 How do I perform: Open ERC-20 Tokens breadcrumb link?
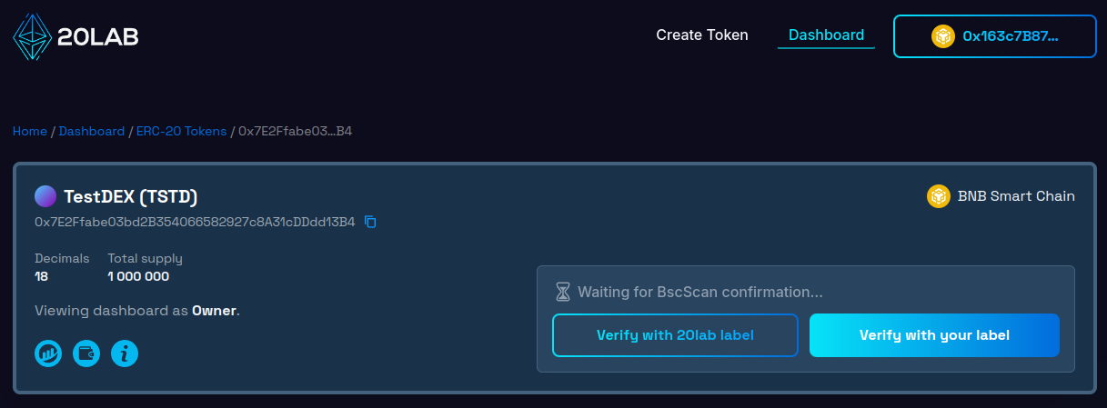tap(182, 131)
